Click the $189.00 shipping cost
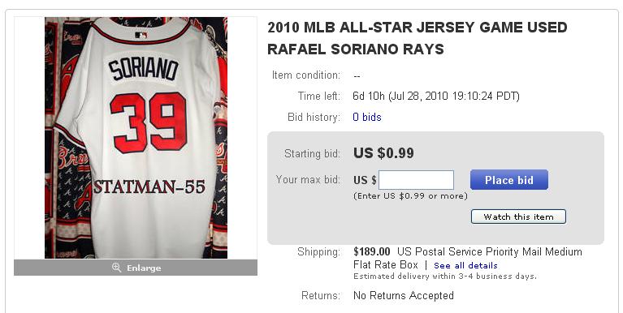The width and height of the screenshot is (623, 313). coord(372,251)
